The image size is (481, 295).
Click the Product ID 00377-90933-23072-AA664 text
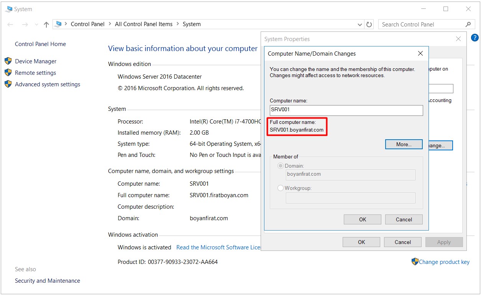[167, 262]
